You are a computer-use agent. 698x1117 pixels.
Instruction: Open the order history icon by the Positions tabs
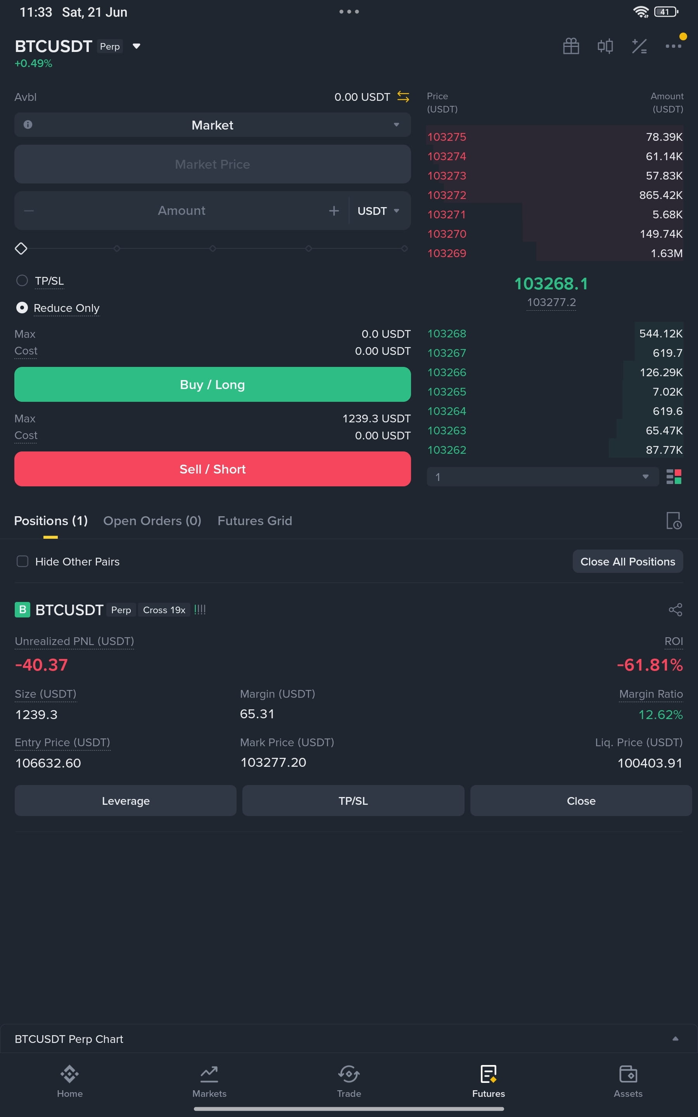[674, 520]
